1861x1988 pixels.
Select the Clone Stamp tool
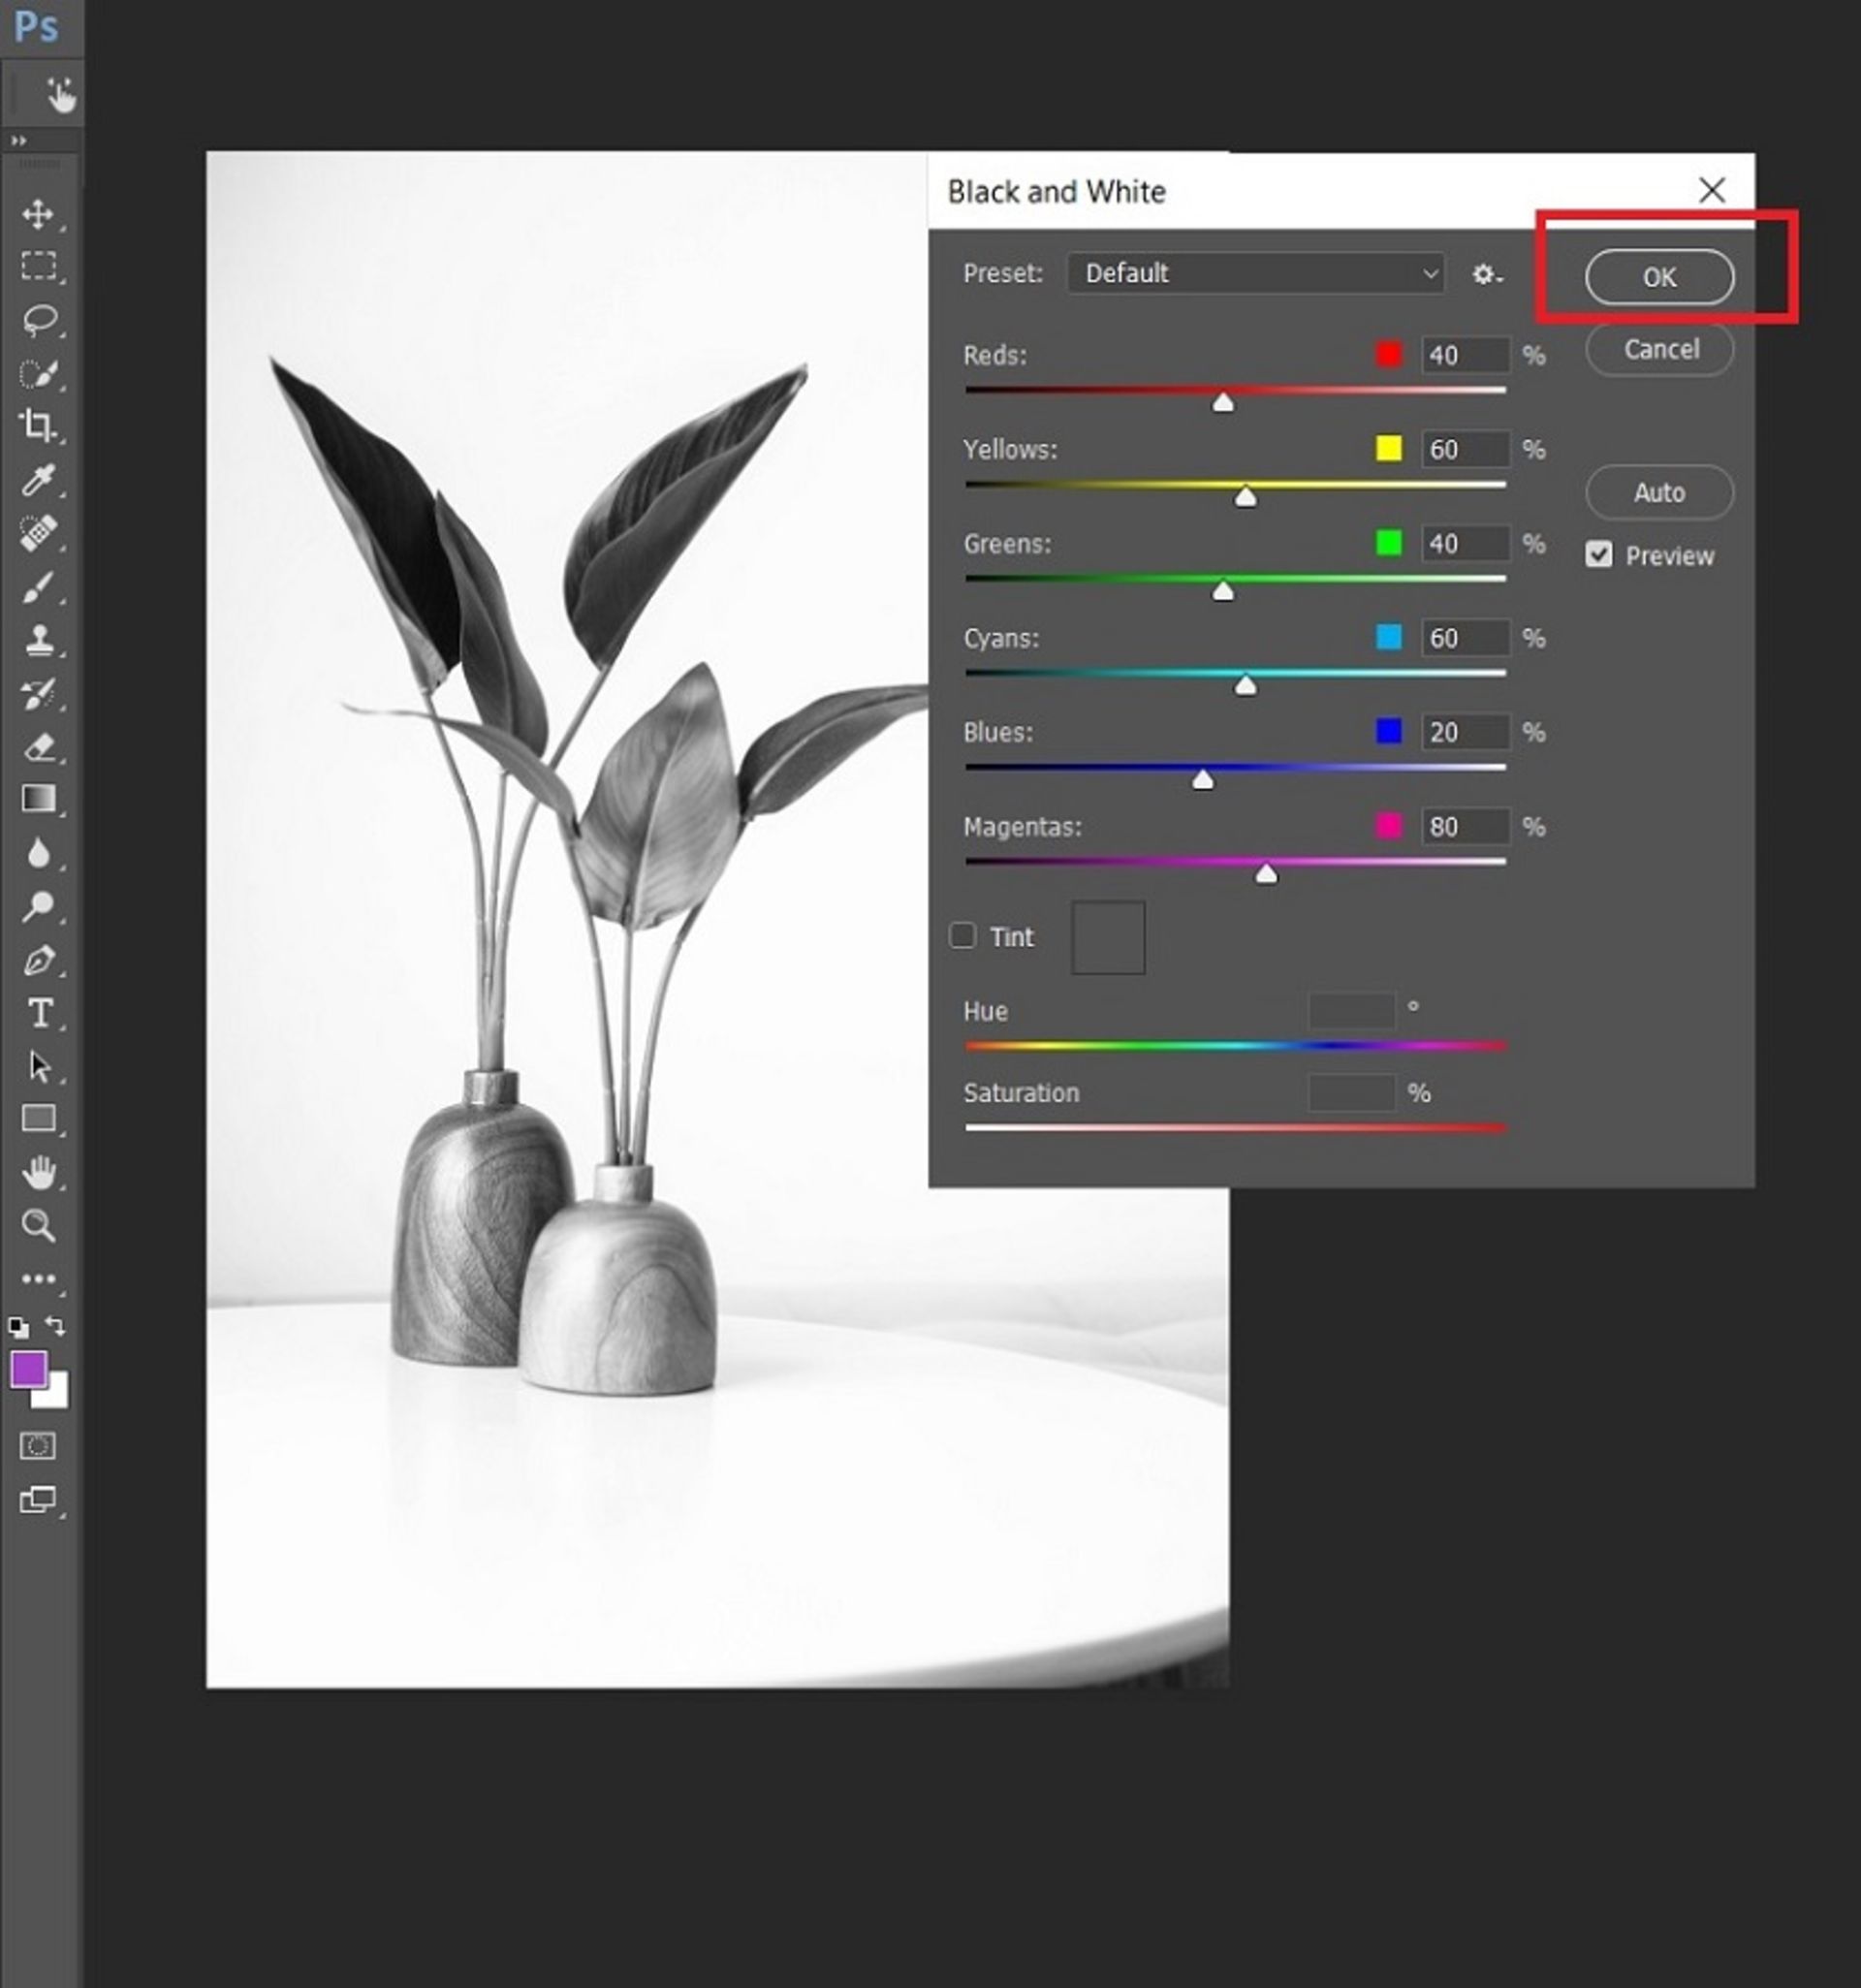39,639
